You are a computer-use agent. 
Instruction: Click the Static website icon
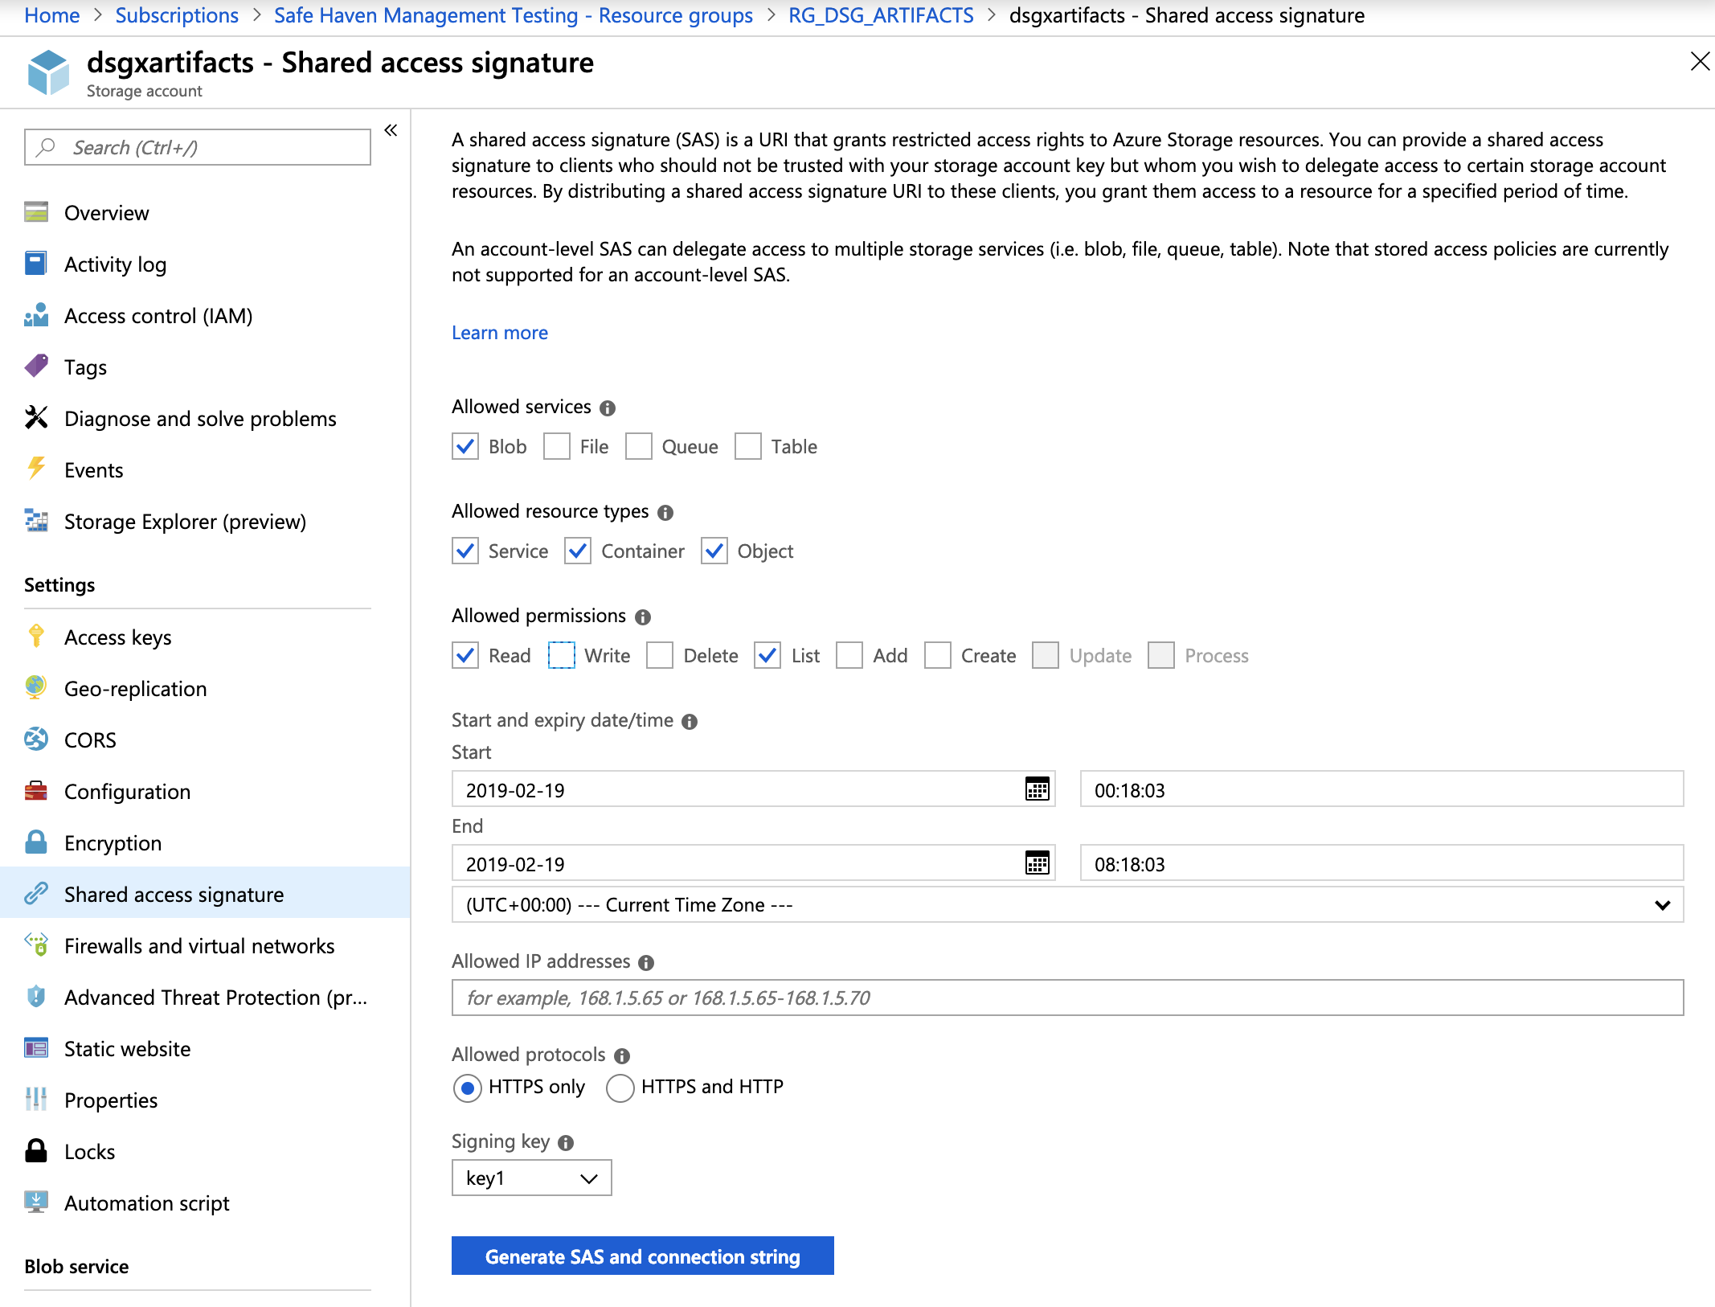(36, 1048)
